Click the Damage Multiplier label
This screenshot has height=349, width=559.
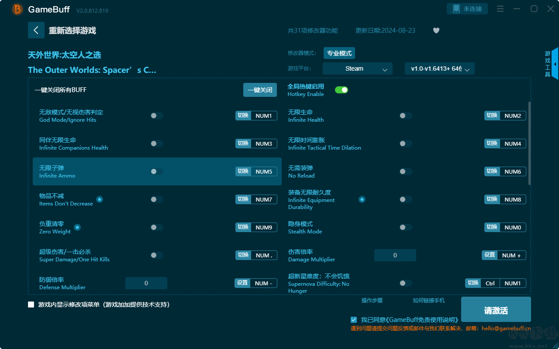312,255
